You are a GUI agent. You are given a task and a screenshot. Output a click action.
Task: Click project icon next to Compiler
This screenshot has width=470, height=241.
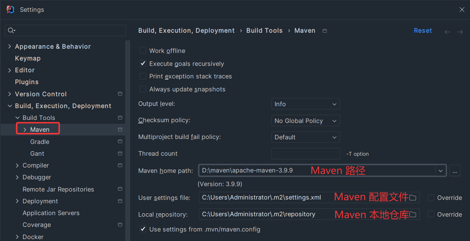click(x=120, y=165)
